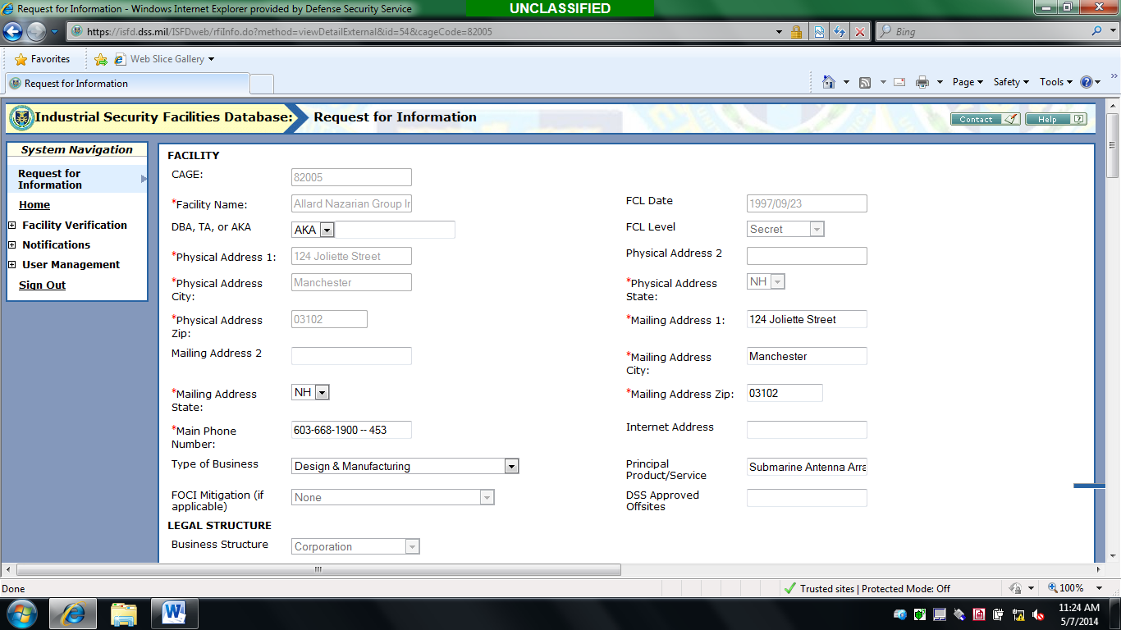Open the Windows Start menu
1121x630 pixels.
(22, 614)
